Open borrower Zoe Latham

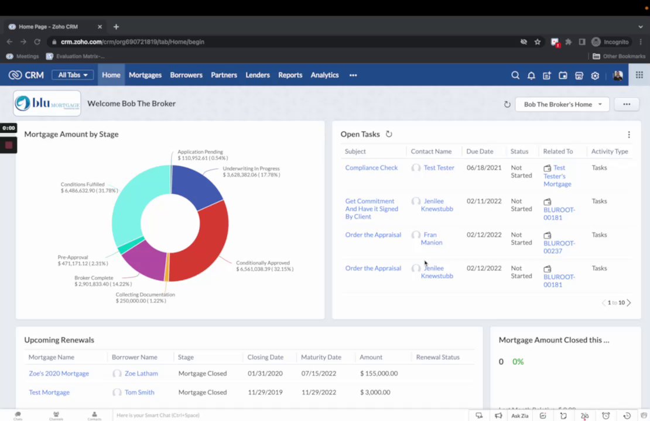(x=141, y=374)
